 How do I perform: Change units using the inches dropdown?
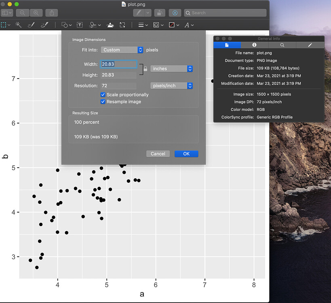click(170, 68)
